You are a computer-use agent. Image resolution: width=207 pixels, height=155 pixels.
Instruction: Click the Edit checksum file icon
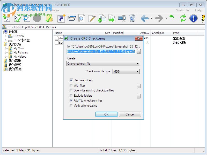(91, 18)
